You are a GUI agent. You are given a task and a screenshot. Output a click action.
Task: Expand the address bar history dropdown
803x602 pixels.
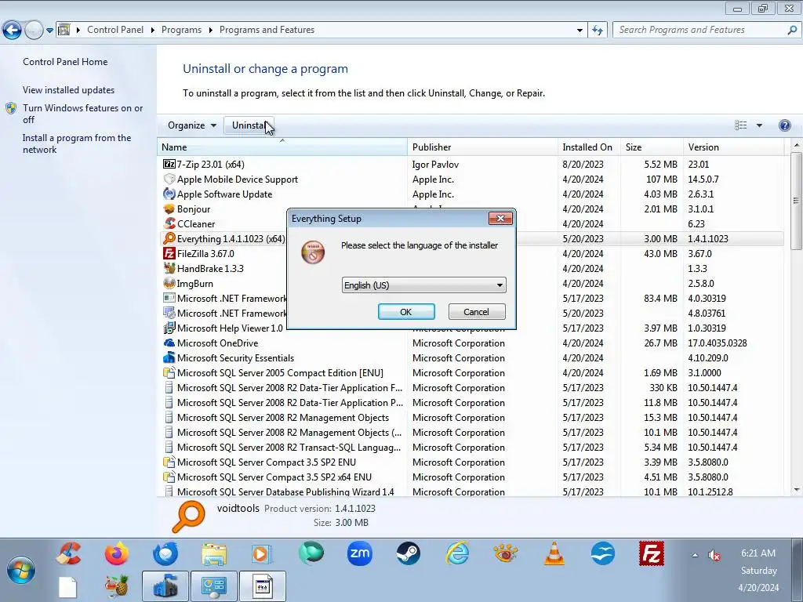580,31
